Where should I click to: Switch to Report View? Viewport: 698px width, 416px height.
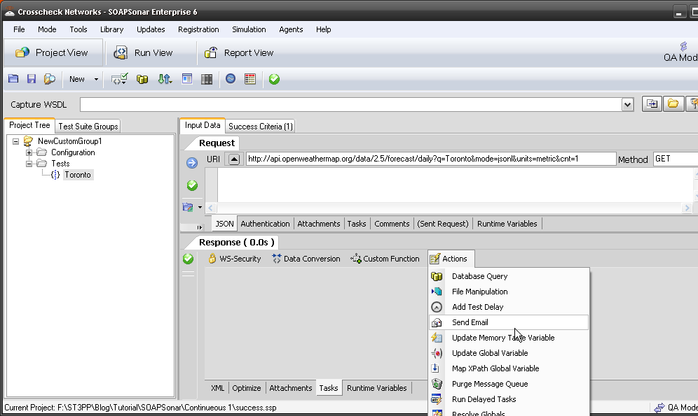[x=238, y=53]
